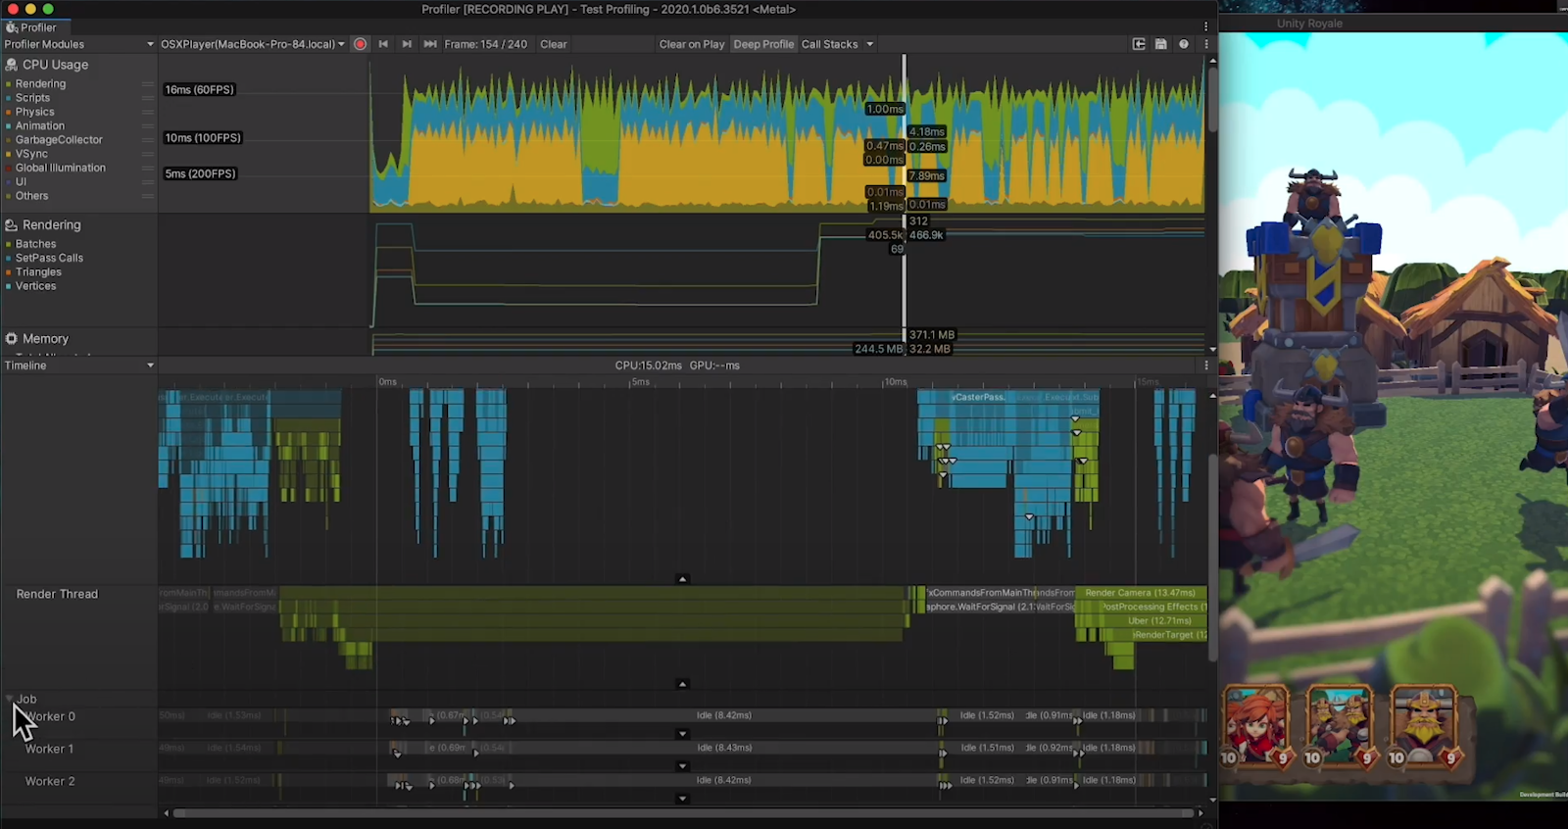1568x829 pixels.
Task: Toggle Animation category in the CPU chart
Action: [x=34, y=125]
